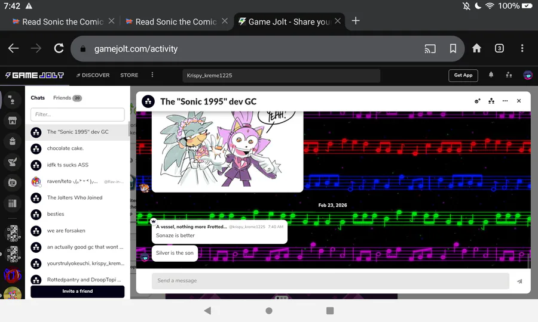
Task: Expand the Game Jolt navbar more-options dots
Action: click(x=152, y=75)
